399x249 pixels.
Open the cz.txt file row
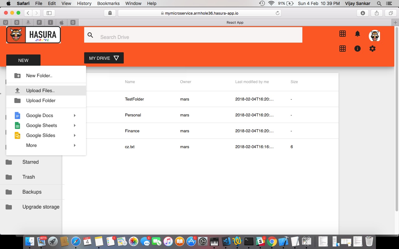[200, 147]
